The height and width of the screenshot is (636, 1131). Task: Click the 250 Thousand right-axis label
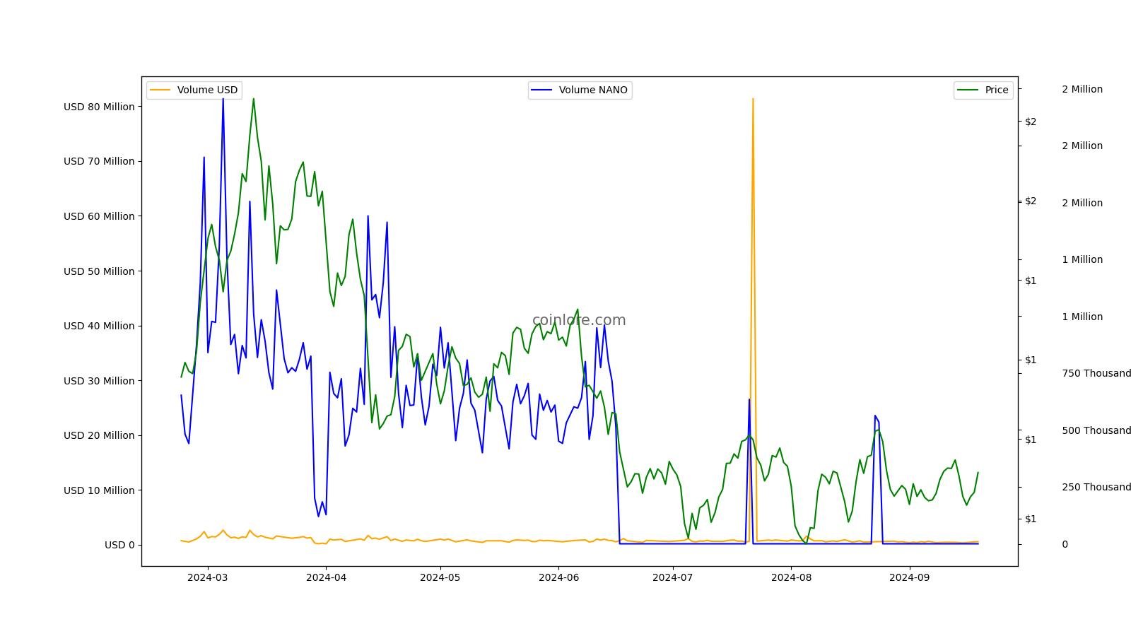click(x=1096, y=487)
